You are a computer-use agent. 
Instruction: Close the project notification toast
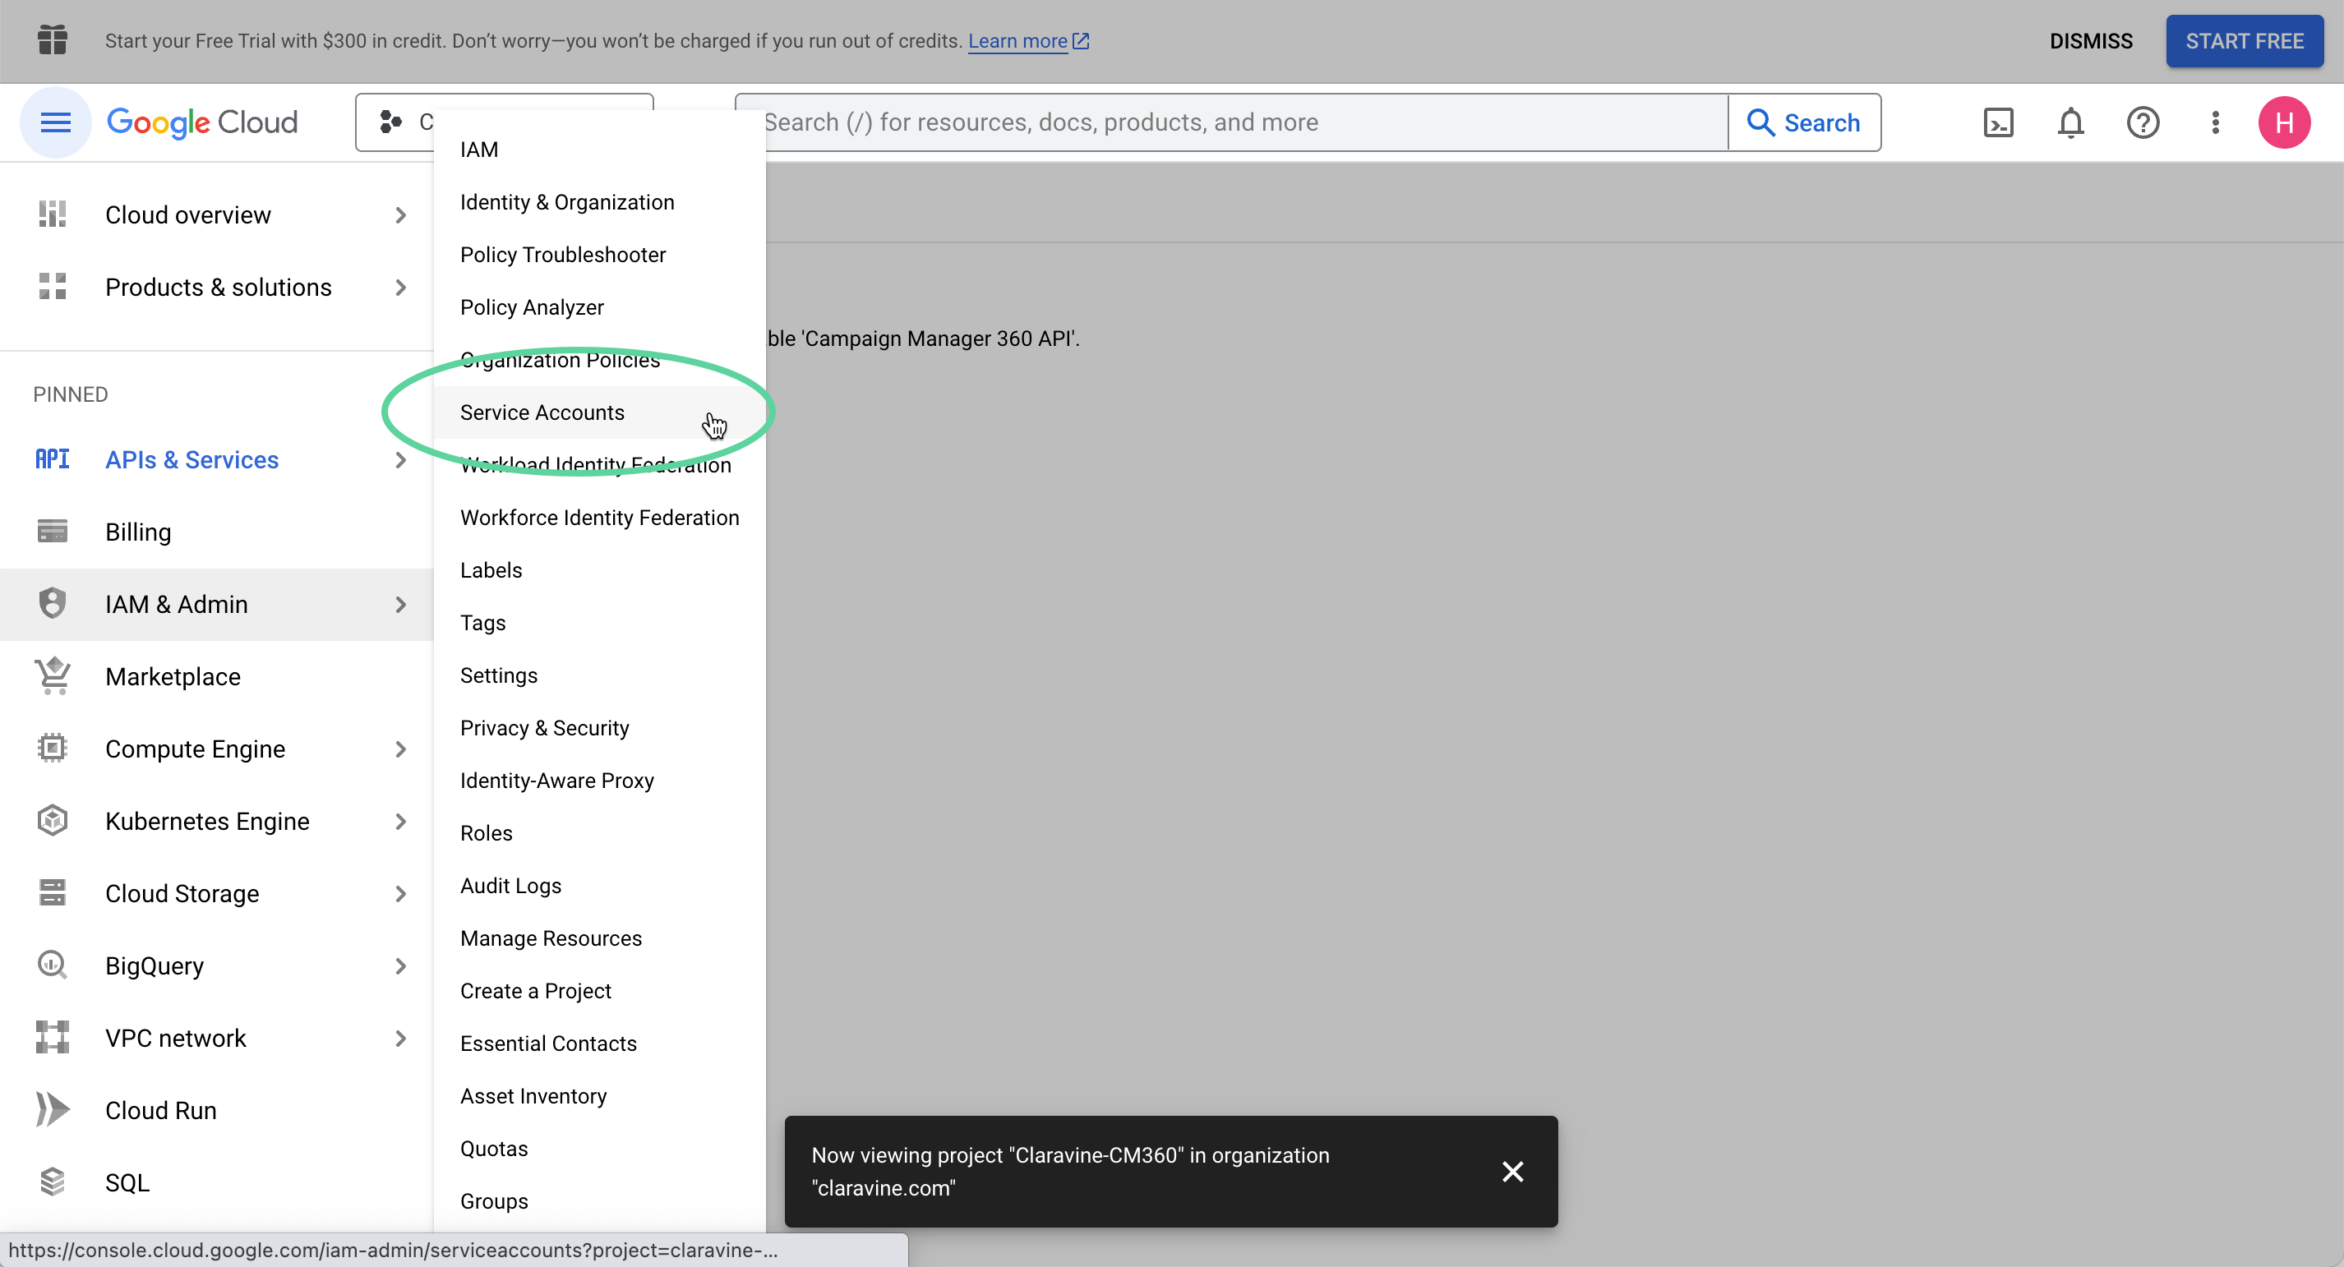click(1512, 1172)
